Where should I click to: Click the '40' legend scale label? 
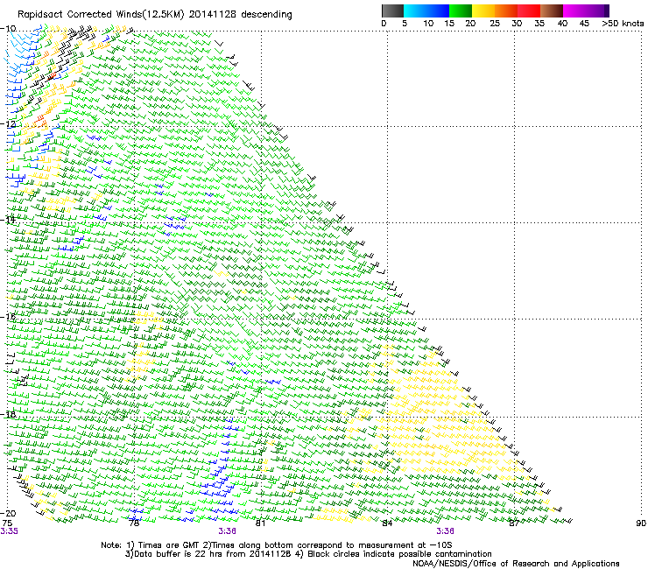pyautogui.click(x=562, y=24)
